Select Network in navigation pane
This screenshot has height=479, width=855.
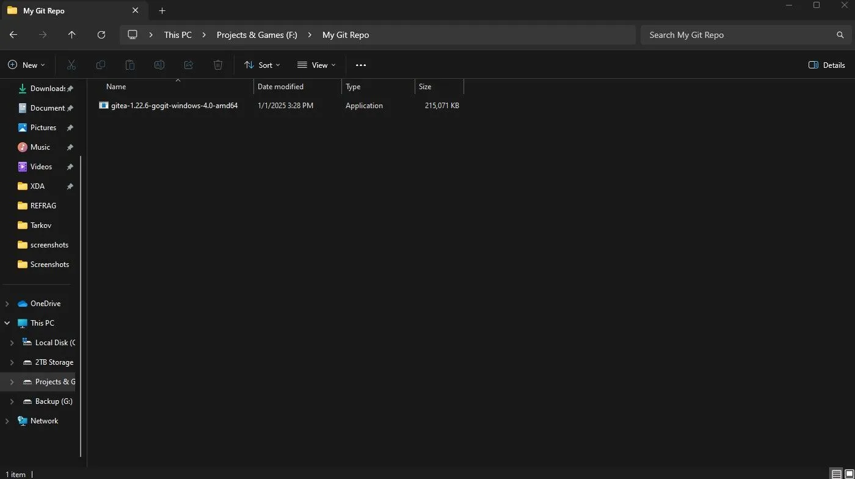[44, 421]
